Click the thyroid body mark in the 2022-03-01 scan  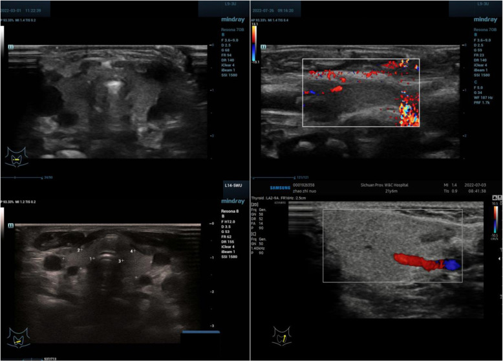pos(17,157)
